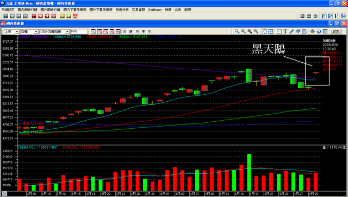Open the 公告 menu
Image resolution: width=348 pixels, height=197 pixels.
178,10
